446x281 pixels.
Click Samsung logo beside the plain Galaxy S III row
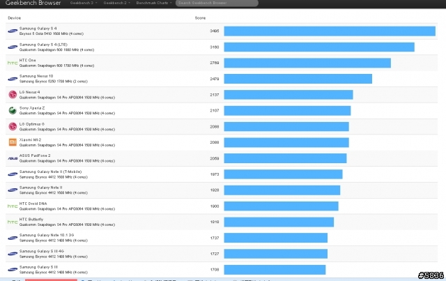(13, 269)
